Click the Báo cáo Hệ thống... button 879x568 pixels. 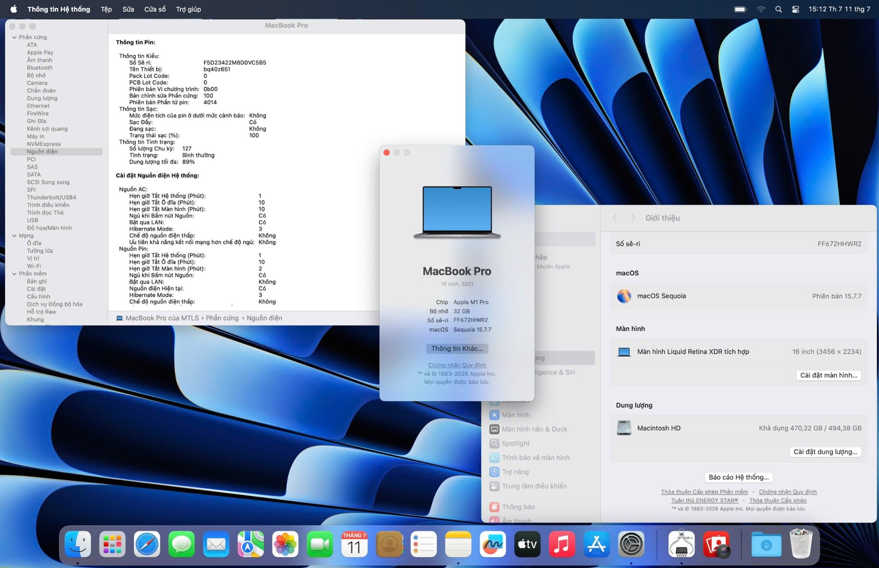pos(739,477)
